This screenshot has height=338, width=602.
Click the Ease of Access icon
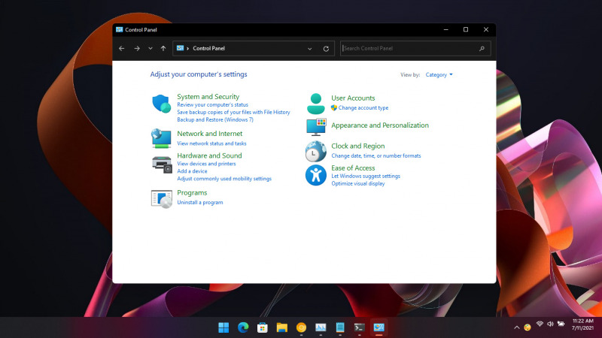(x=315, y=175)
